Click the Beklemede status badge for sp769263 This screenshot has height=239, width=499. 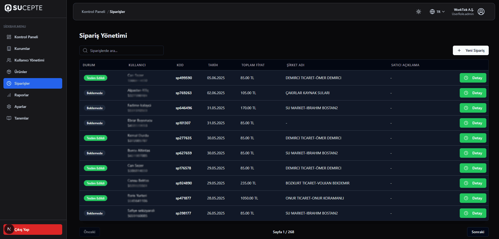pyautogui.click(x=95, y=93)
